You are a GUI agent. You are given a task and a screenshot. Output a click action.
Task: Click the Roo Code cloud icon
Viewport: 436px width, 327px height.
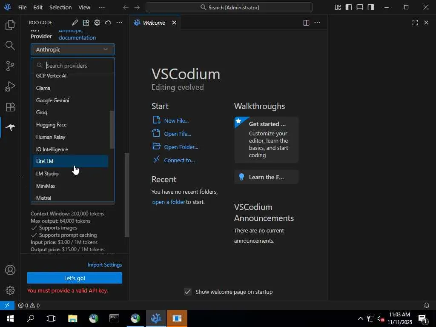(x=108, y=23)
